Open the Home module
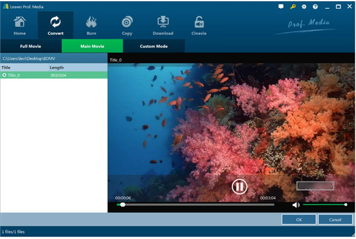 [x=20, y=25]
